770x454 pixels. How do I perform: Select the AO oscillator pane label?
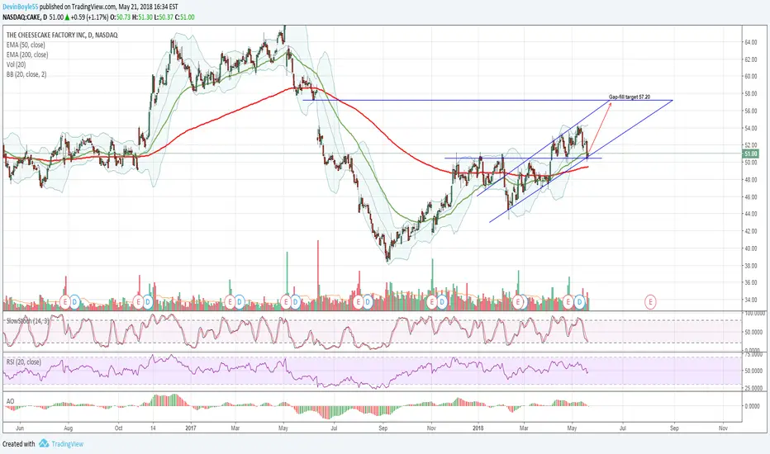coord(10,401)
